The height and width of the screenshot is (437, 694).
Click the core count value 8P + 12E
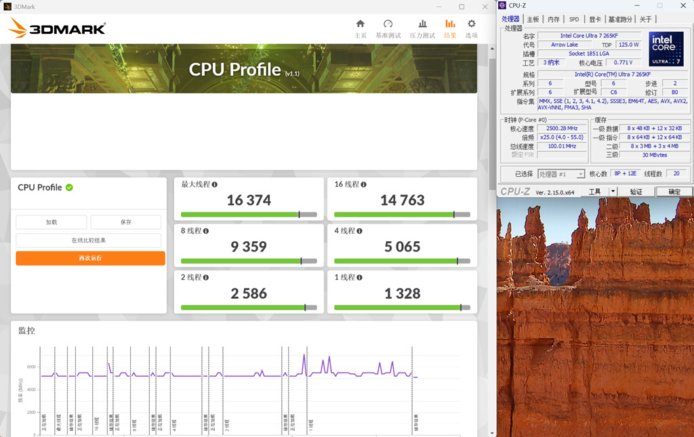pyautogui.click(x=625, y=174)
